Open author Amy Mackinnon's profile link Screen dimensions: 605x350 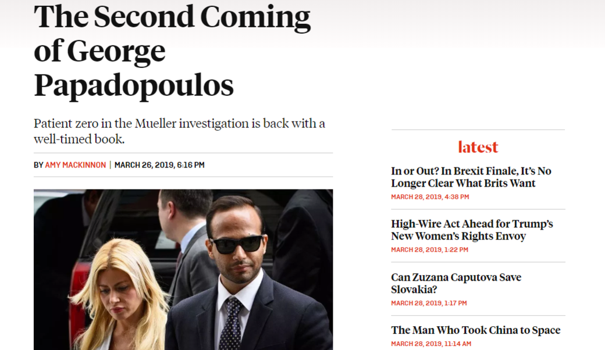75,165
